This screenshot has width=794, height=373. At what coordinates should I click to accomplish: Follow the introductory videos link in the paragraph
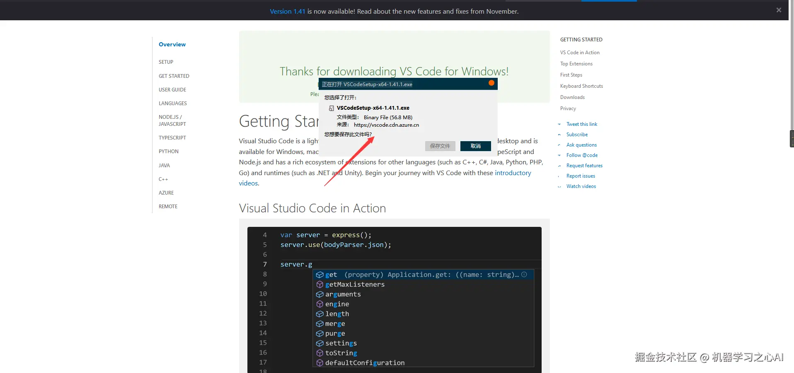pyautogui.click(x=513, y=173)
